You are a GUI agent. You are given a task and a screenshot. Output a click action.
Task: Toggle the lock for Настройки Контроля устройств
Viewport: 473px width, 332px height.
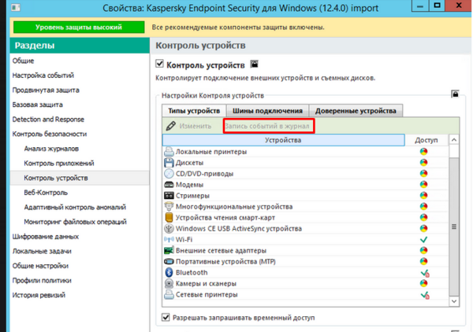tap(455, 94)
